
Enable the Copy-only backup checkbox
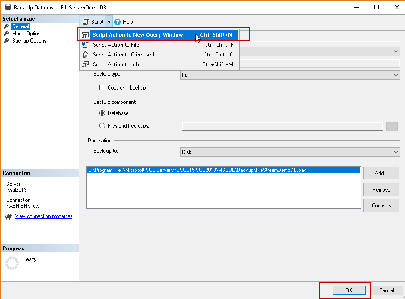click(x=102, y=88)
